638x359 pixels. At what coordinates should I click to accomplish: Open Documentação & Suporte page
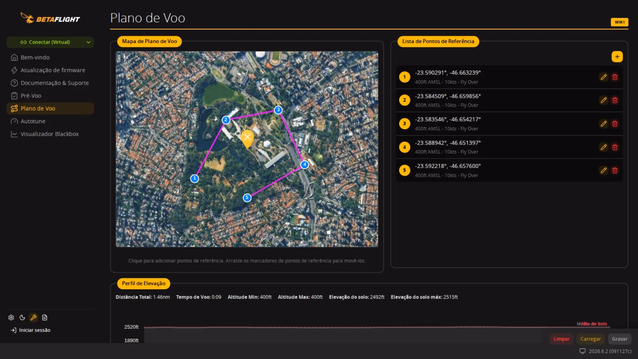click(50, 83)
